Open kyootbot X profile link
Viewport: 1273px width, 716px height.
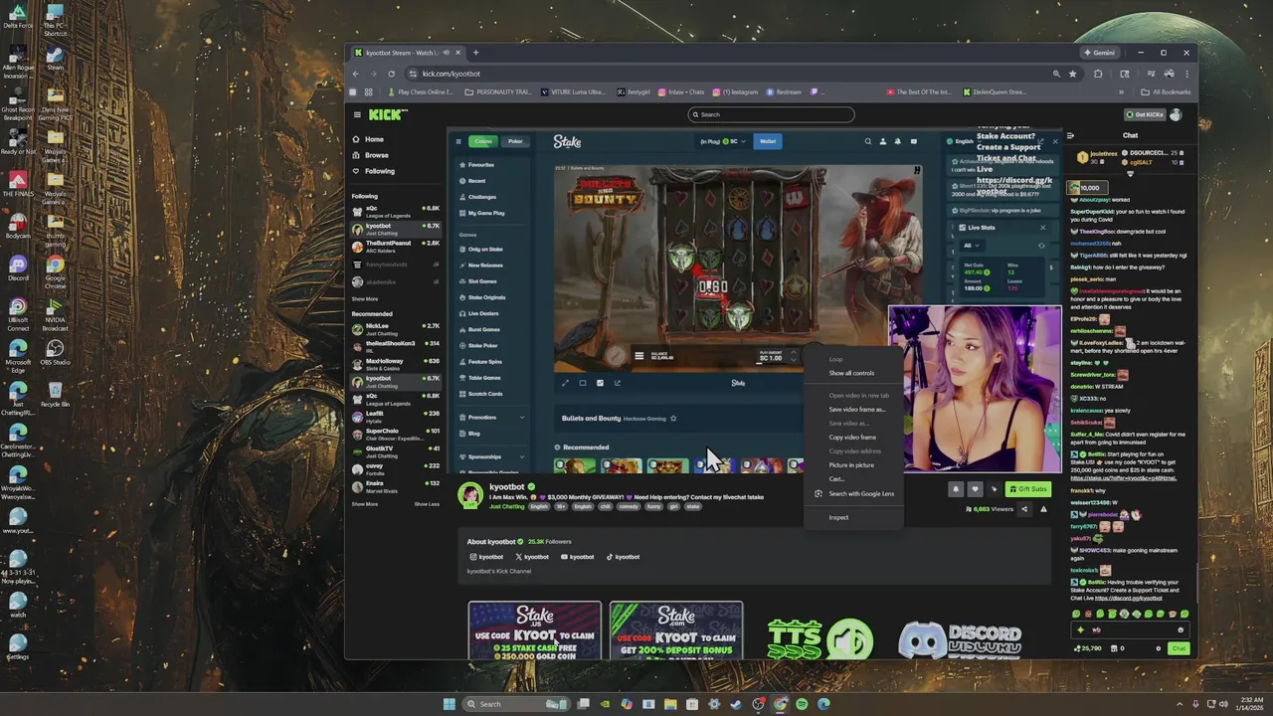tap(532, 557)
